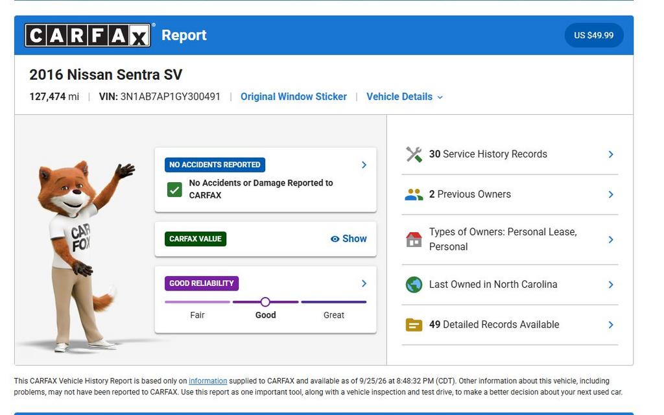Image resolution: width=664 pixels, height=415 pixels.
Task: Click the CARFAX logo in header
Action: [x=88, y=35]
